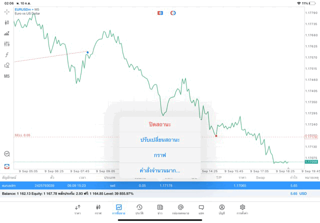Switch to the 'ประวัติ' history tab
The height and width of the screenshot is (223, 320).
(139, 209)
